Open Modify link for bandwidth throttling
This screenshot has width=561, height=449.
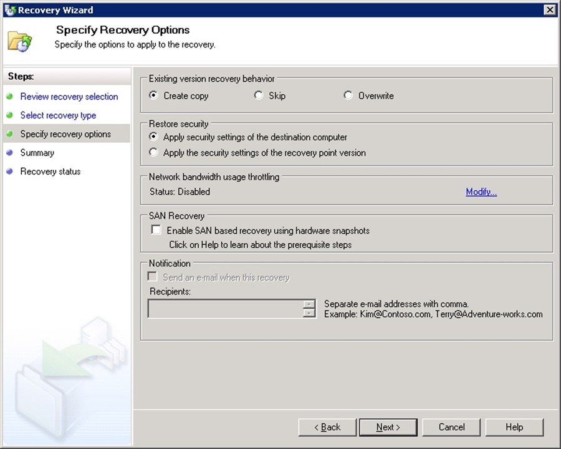pos(481,192)
